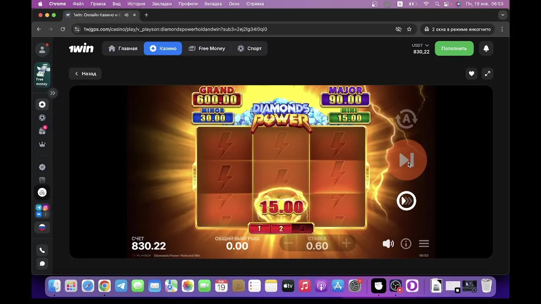Open the Казино tab
This screenshot has height=304, width=541.
(x=163, y=49)
